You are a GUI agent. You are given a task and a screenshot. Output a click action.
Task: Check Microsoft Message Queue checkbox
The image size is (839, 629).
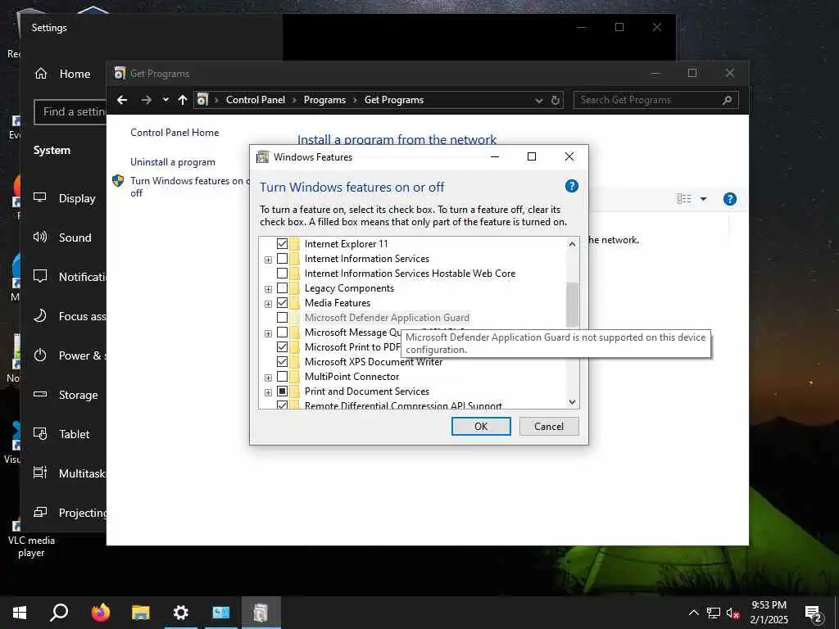282,333
